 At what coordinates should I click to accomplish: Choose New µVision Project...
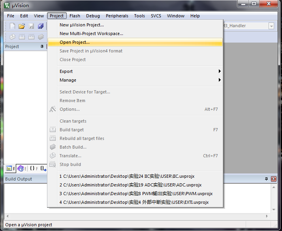click(135, 25)
